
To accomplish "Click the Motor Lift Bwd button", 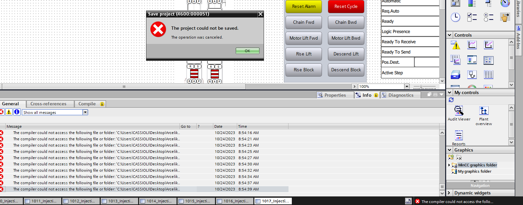I will [x=346, y=38].
